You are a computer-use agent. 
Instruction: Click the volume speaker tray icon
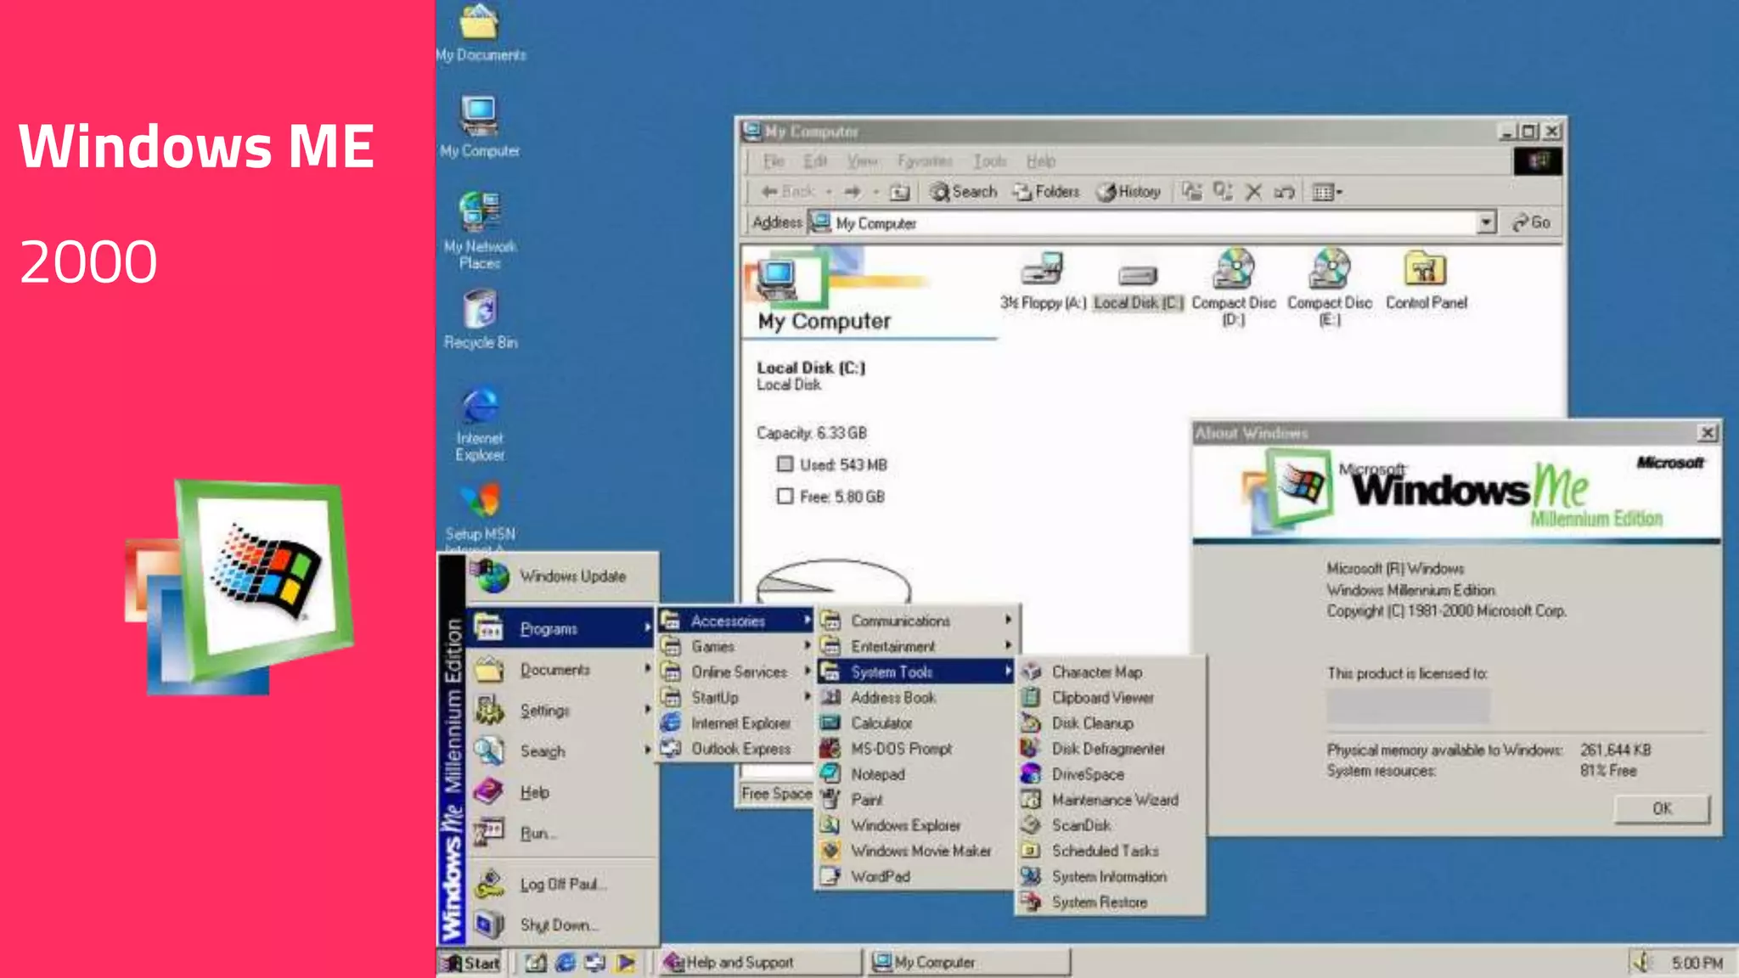click(x=1643, y=962)
